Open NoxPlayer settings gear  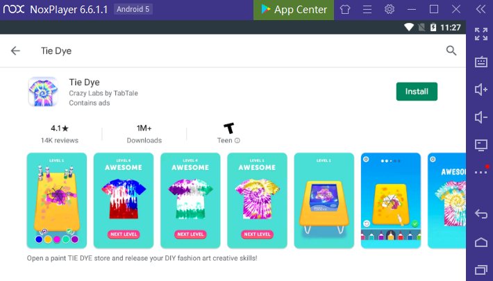coord(390,10)
